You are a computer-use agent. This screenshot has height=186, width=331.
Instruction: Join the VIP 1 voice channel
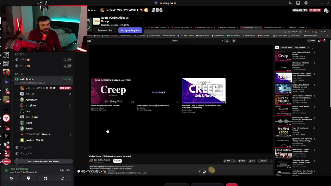point(43,60)
